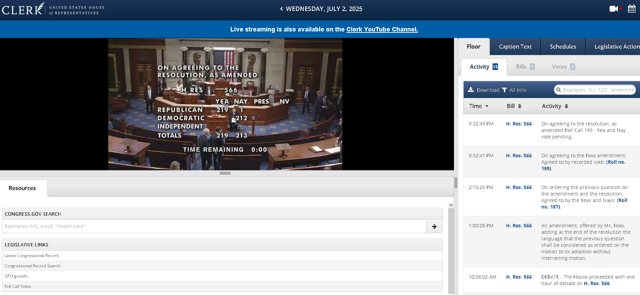Viewport: 640px width, 295px height.
Task: Open the Clerk YouTube Channel link
Action: 382,29
